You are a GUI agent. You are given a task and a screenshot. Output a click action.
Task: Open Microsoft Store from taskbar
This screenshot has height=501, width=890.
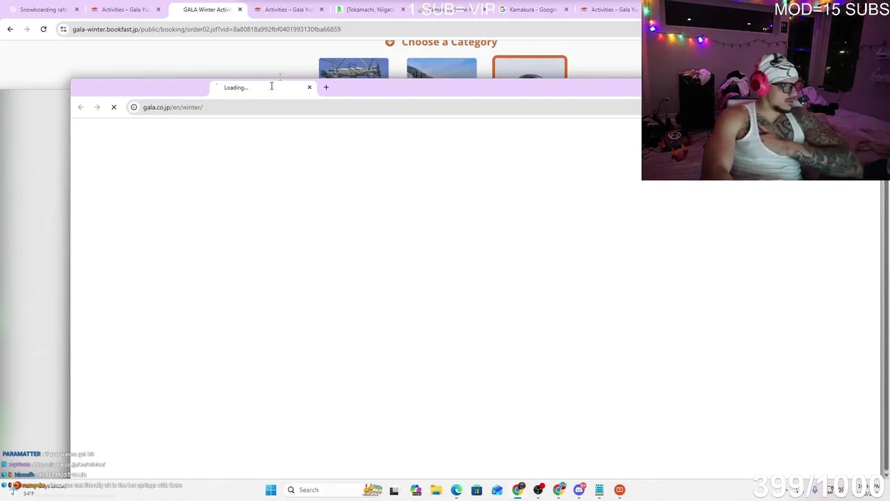click(476, 490)
